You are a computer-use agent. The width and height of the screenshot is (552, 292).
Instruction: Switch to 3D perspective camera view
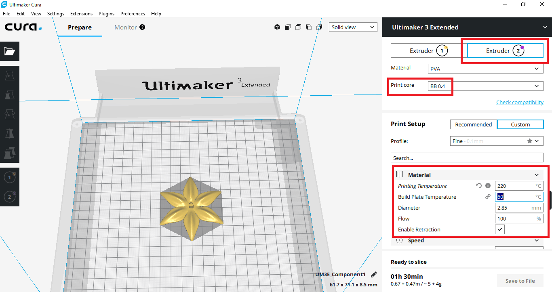coord(277,27)
